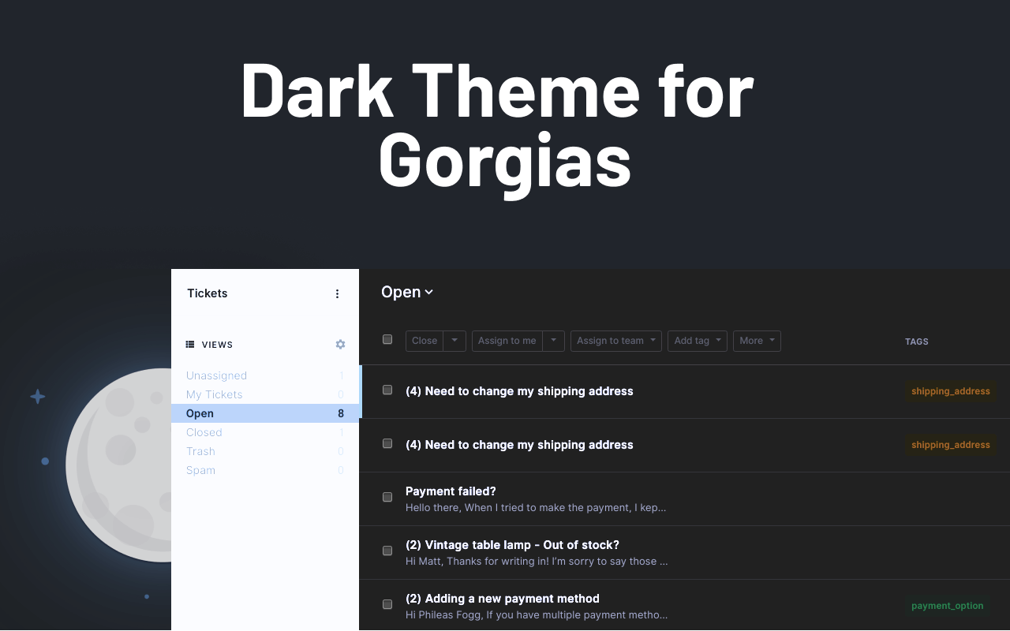Click the Assign to me button

click(507, 341)
